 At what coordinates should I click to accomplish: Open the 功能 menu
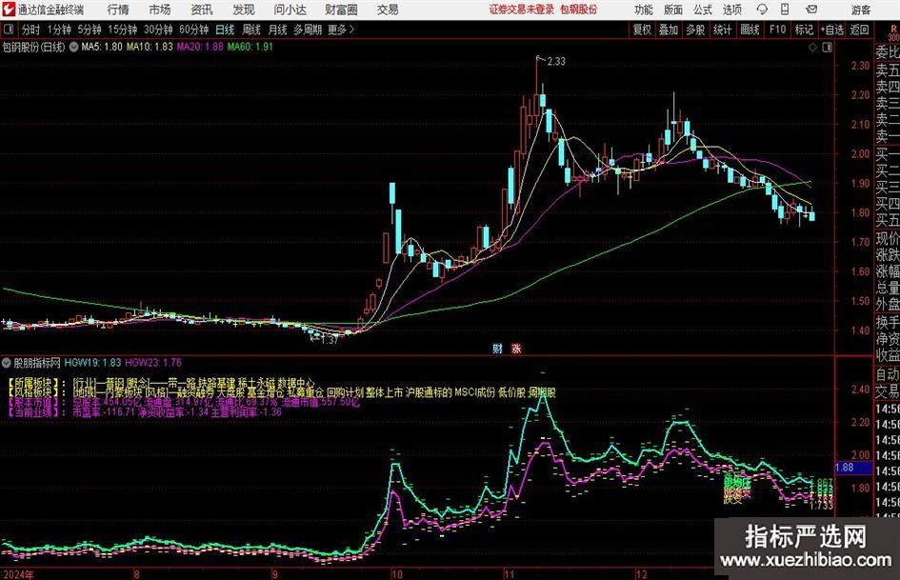point(644,10)
